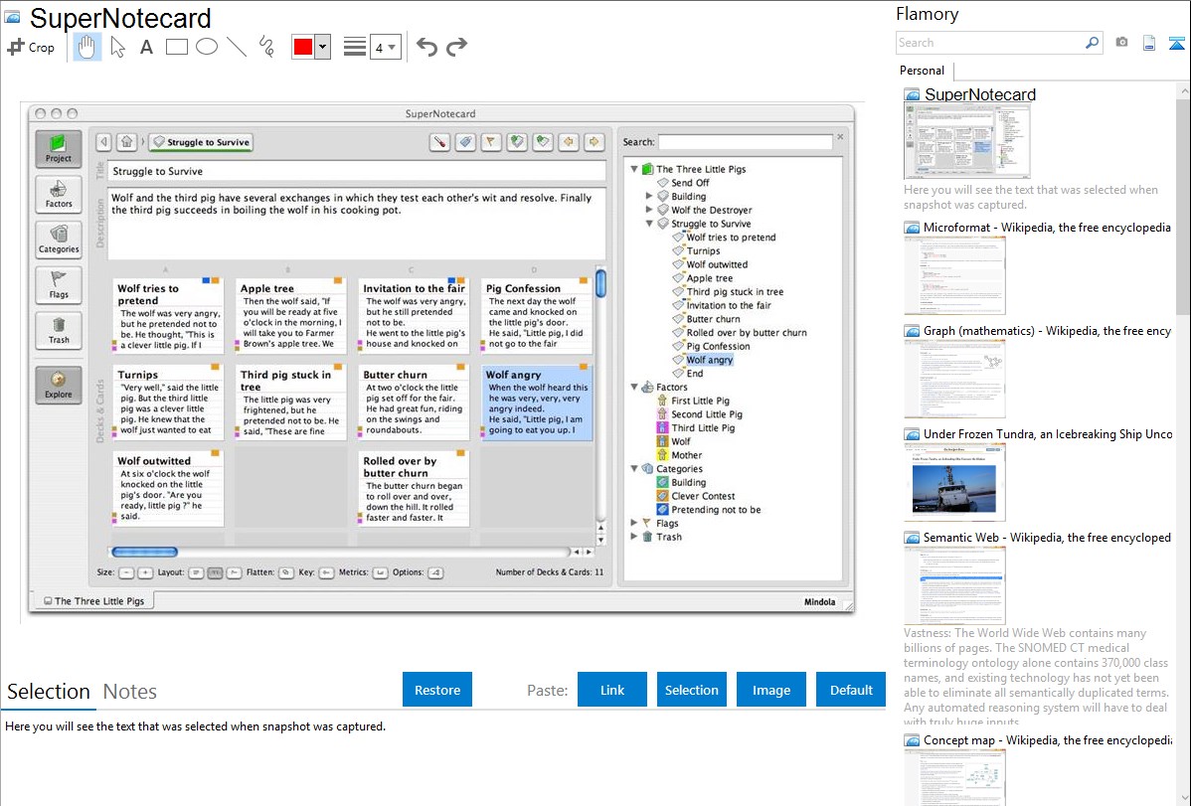
Task: Pick the ellipse drawing tool
Action: [207, 47]
